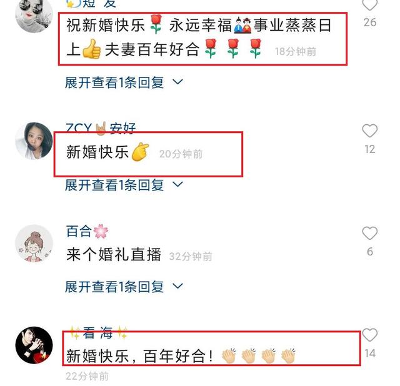Click the thumbs-up emoji in first comment
Screen dimensions: 400x386
point(92,49)
